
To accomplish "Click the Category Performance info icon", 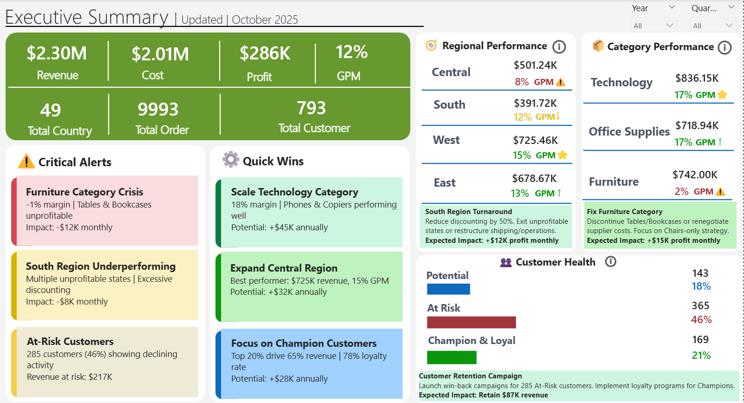I will pos(724,47).
